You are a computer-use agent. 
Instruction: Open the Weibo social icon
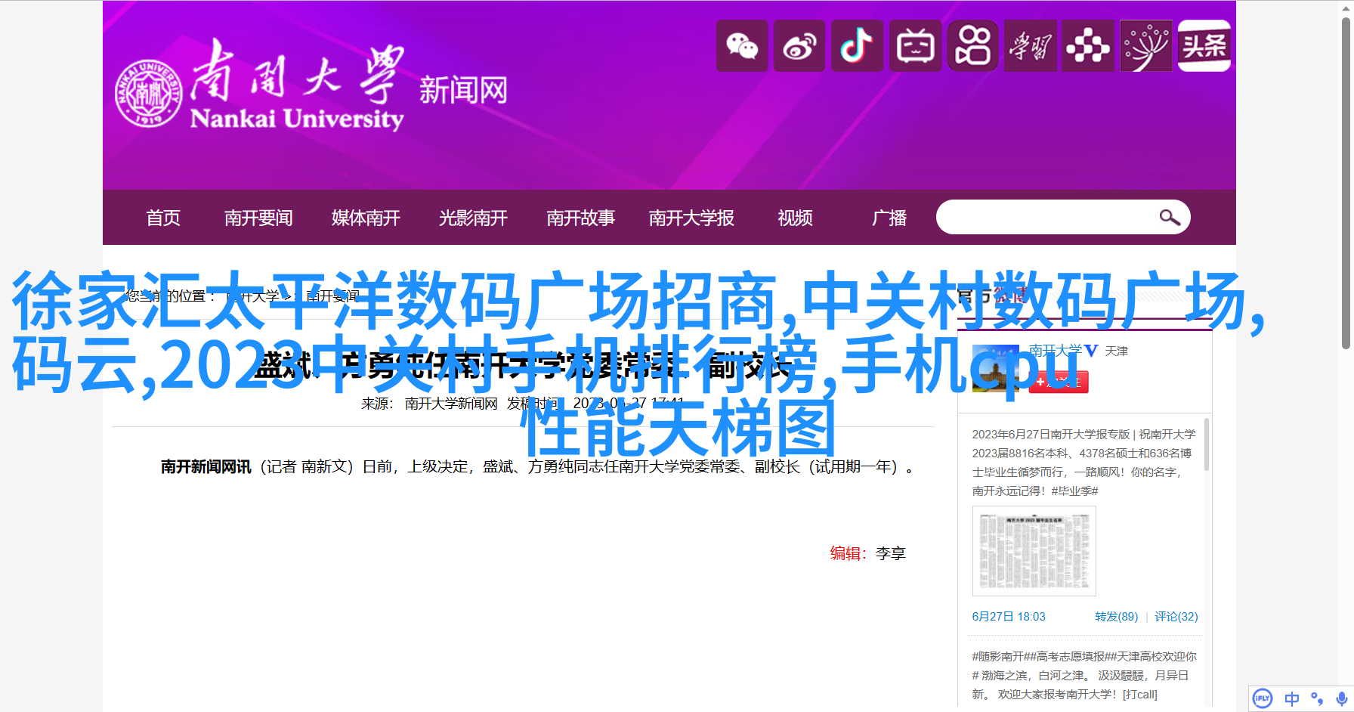799,46
